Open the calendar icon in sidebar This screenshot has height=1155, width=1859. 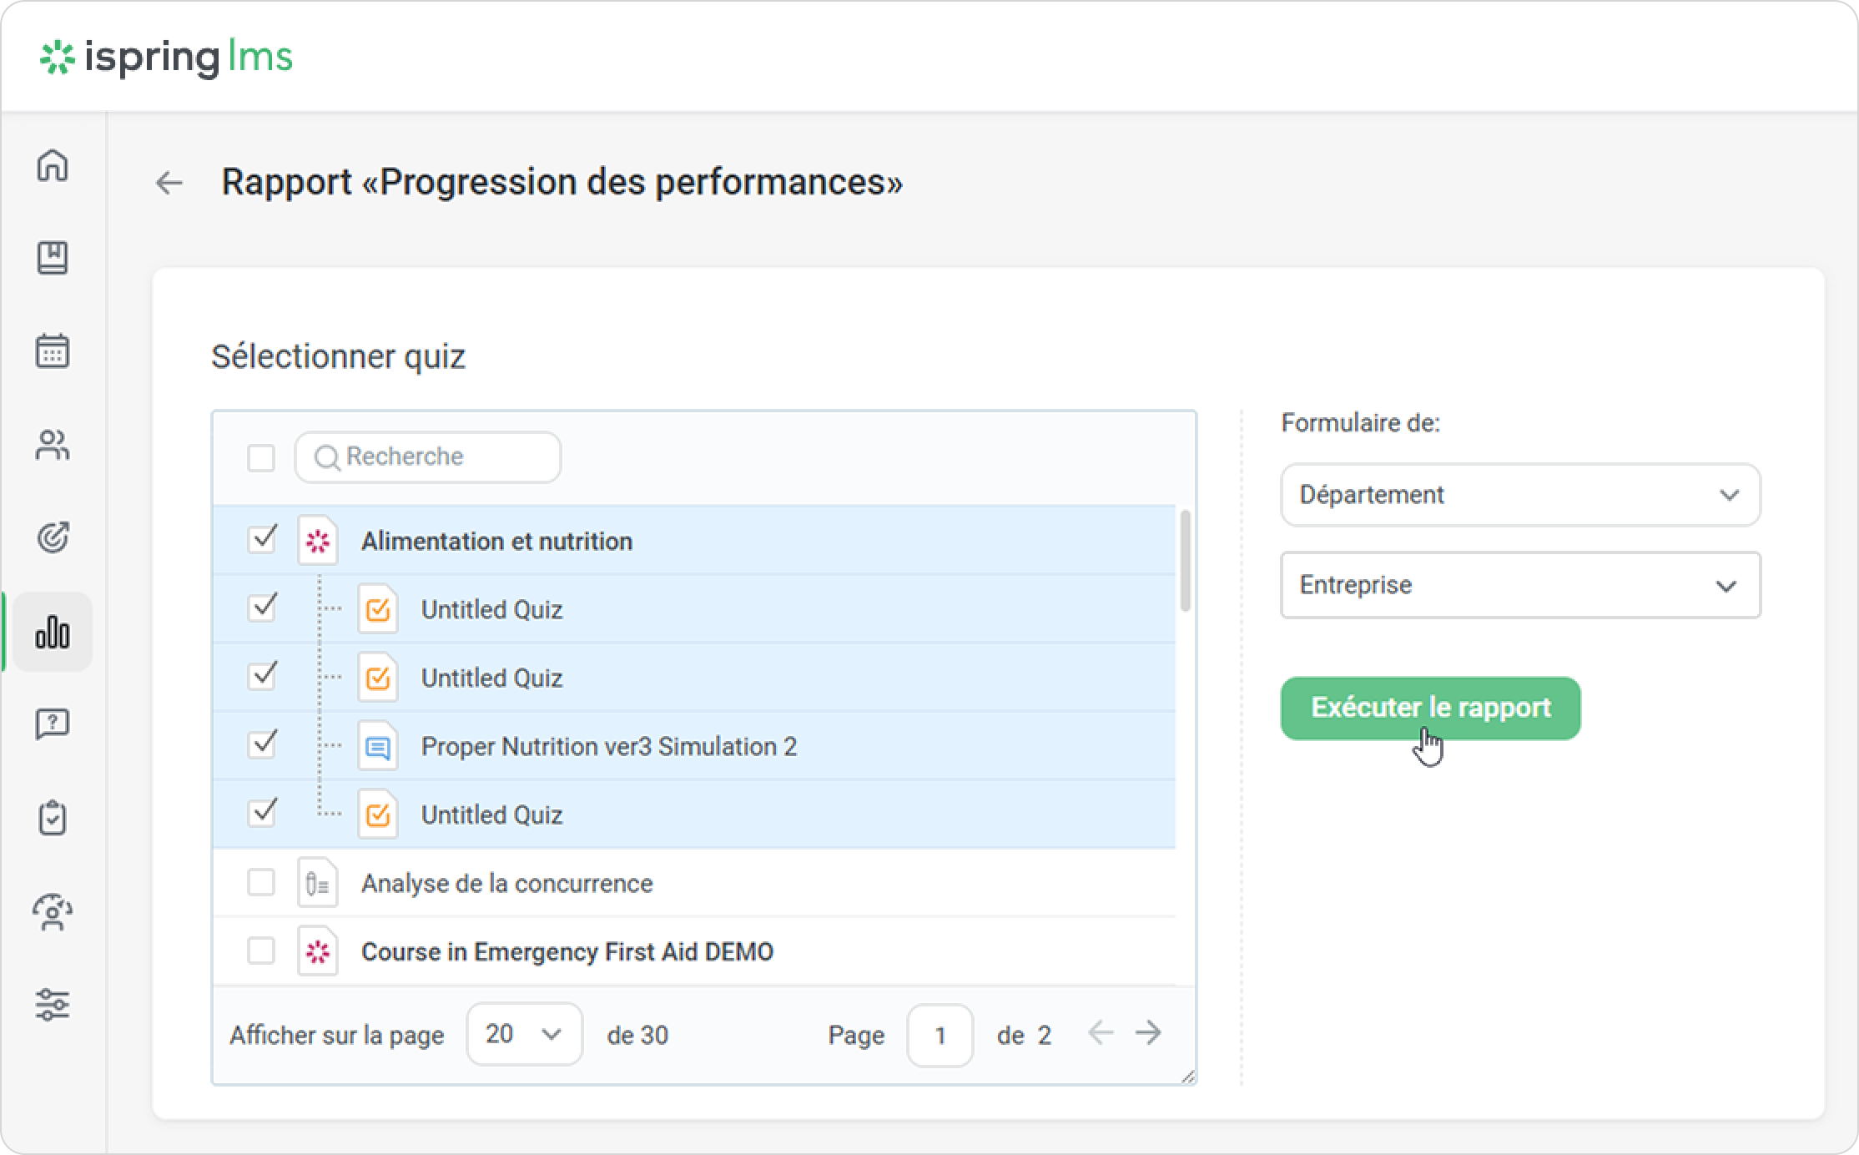[x=53, y=351]
